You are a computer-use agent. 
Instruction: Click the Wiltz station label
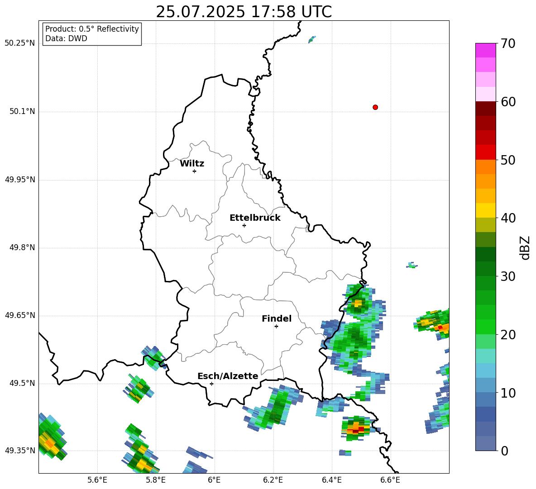click(x=192, y=164)
